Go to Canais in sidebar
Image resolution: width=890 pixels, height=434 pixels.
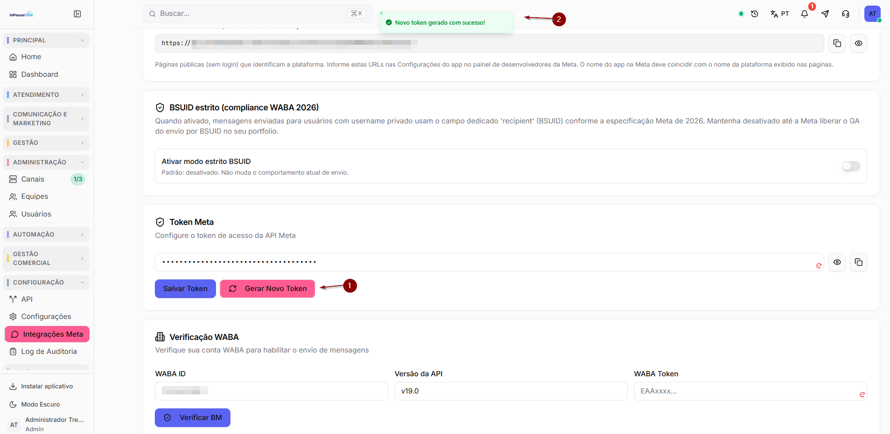tap(47, 179)
